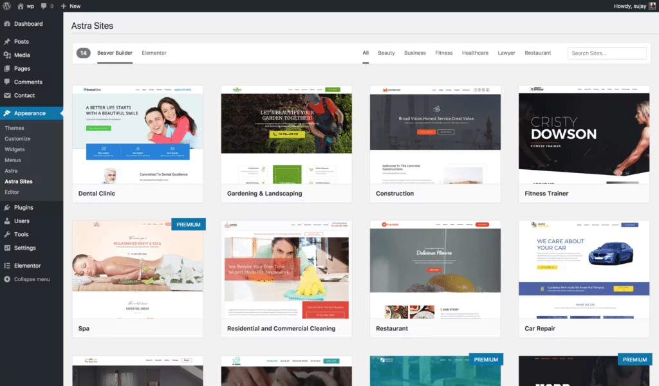Filter sites by the Restaurant category

pyautogui.click(x=537, y=53)
